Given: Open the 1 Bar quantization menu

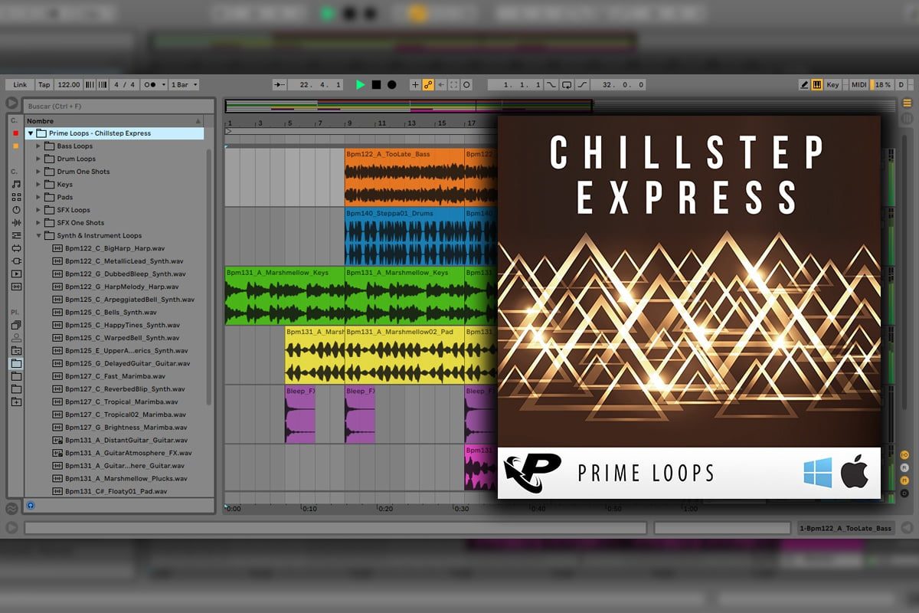Looking at the screenshot, I should pyautogui.click(x=185, y=85).
